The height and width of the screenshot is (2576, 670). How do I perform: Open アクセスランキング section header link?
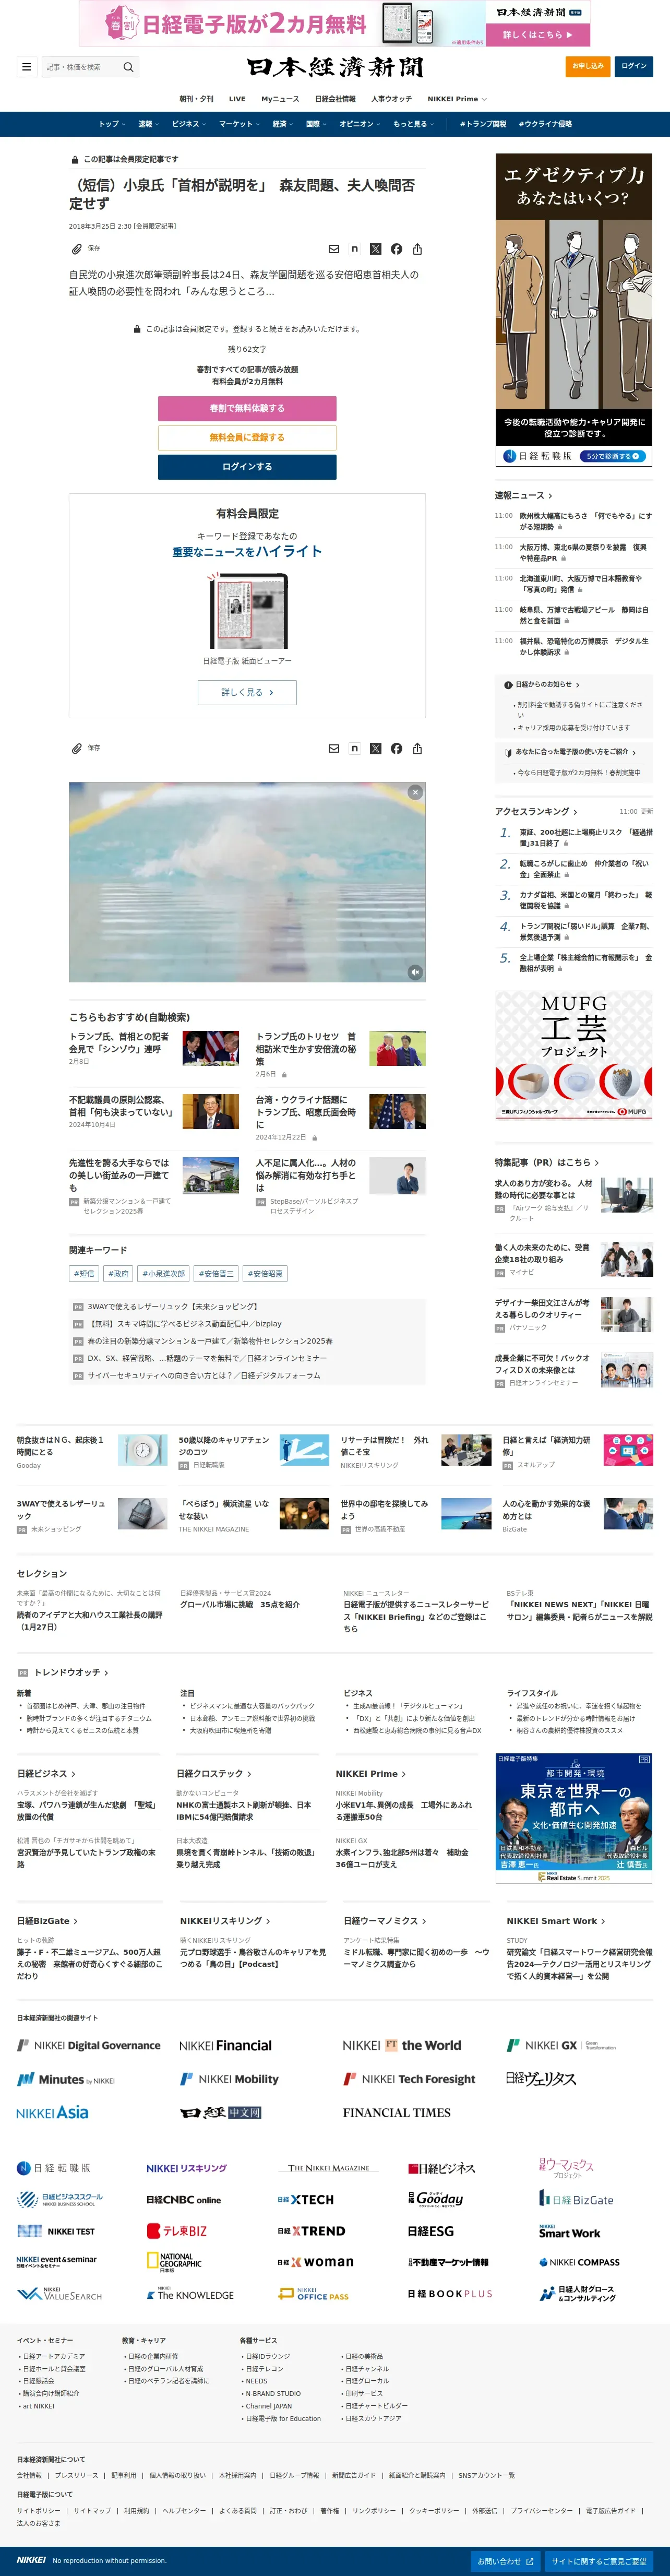pos(536,811)
